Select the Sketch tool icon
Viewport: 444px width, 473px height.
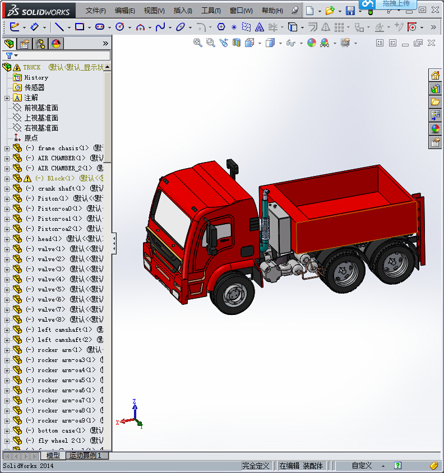pyautogui.click(x=15, y=27)
